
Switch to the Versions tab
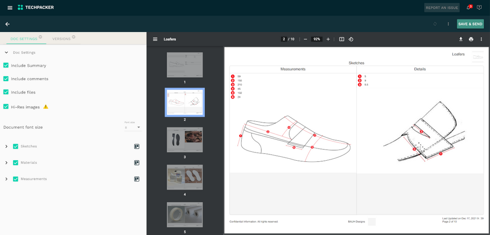pos(61,39)
